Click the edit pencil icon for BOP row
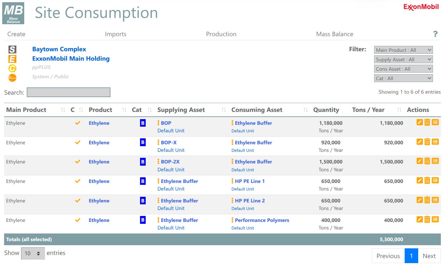 pyautogui.click(x=419, y=122)
